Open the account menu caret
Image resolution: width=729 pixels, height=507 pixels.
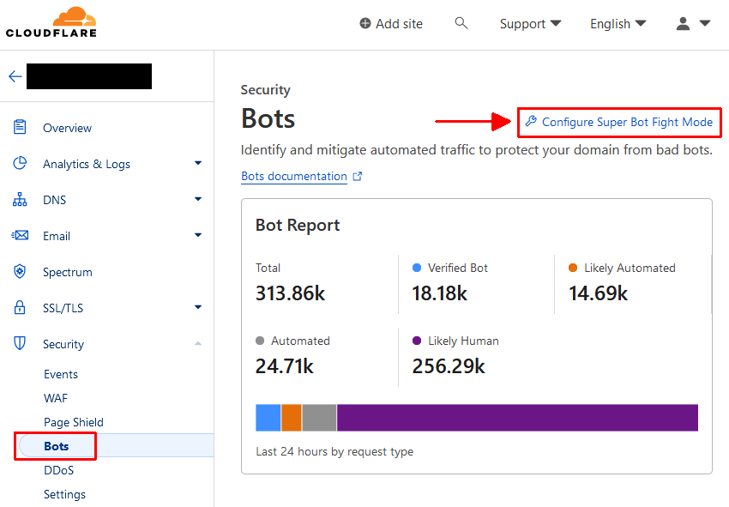point(705,23)
